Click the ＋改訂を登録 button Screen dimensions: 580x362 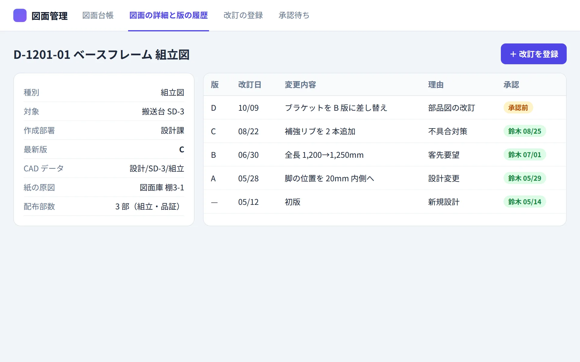point(534,54)
